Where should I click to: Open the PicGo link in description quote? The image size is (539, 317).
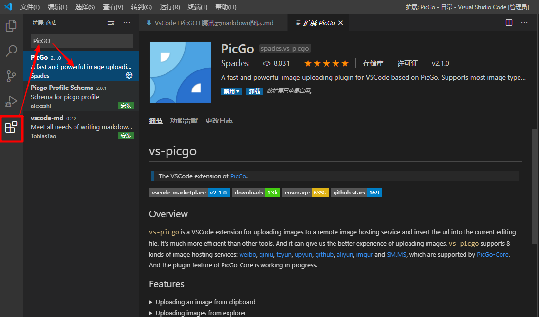(x=238, y=176)
